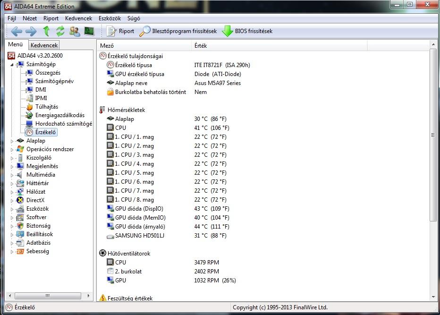Select the GPU dióda (árnyaló) row
The width and height of the screenshot is (440, 315).
point(168,227)
